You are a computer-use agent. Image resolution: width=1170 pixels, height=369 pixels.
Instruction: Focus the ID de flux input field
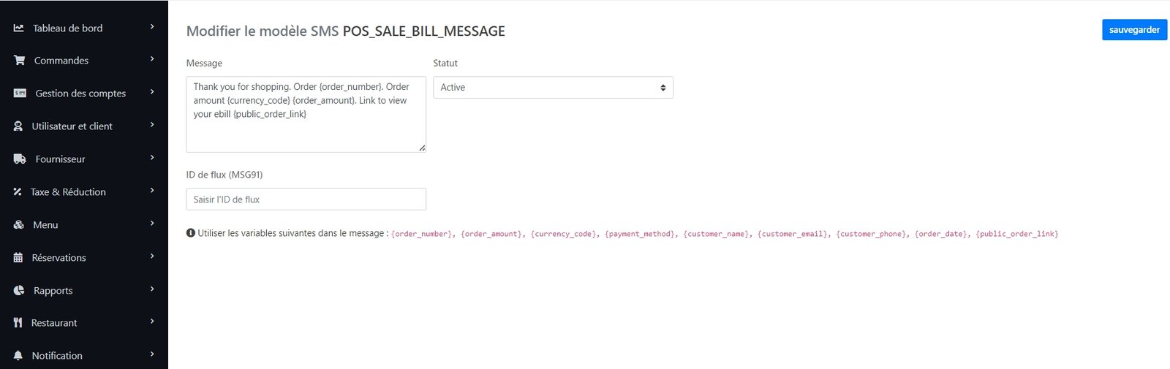pos(306,199)
